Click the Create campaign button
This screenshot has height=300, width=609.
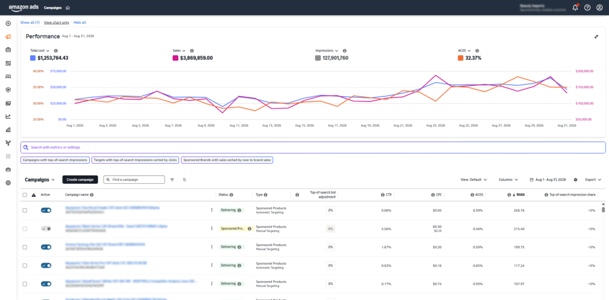pyautogui.click(x=80, y=180)
